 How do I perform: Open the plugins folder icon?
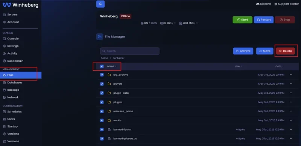point(109,102)
